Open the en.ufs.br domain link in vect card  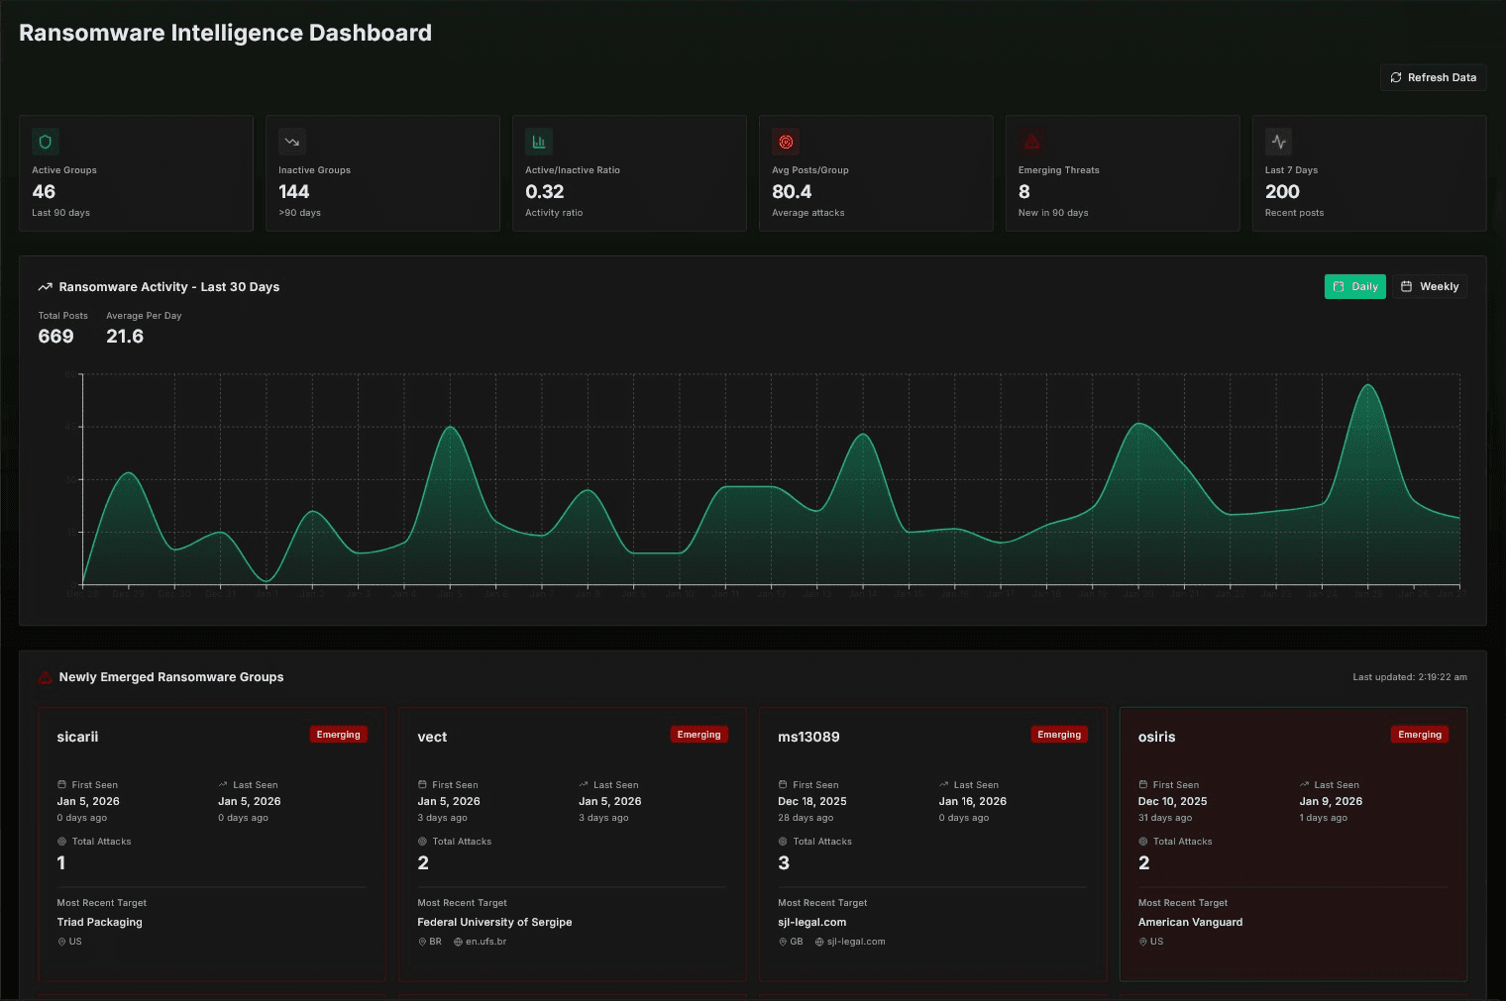pyautogui.click(x=484, y=942)
